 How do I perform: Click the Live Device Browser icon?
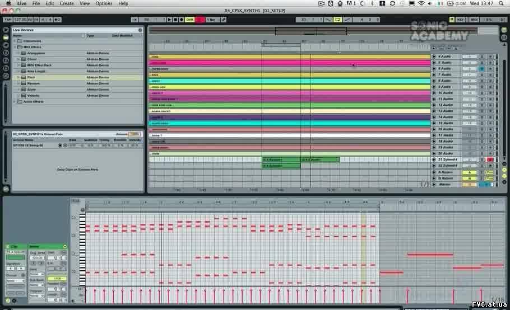(x=6, y=37)
